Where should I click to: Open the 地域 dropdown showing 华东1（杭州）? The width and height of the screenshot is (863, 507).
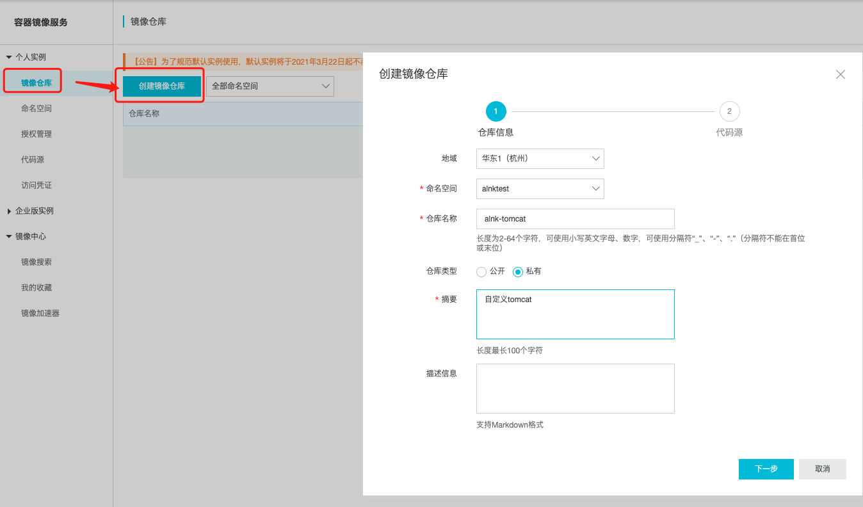point(540,158)
